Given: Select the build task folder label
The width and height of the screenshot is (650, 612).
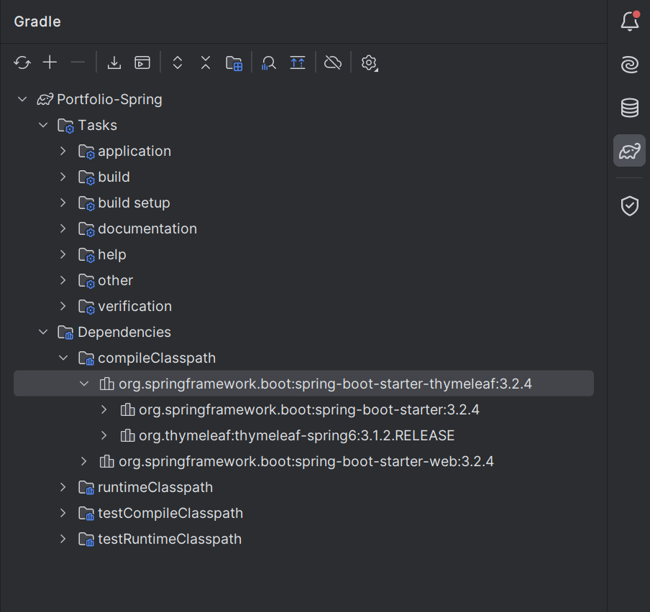Looking at the screenshot, I should (114, 177).
